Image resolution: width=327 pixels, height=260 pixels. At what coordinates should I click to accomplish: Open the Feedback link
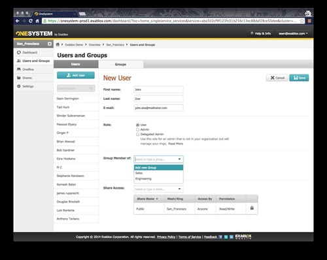point(211,237)
